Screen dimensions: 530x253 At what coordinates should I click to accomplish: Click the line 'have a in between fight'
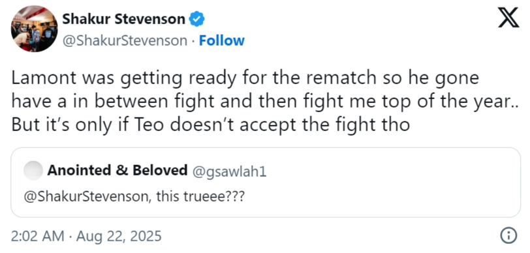click(265, 102)
